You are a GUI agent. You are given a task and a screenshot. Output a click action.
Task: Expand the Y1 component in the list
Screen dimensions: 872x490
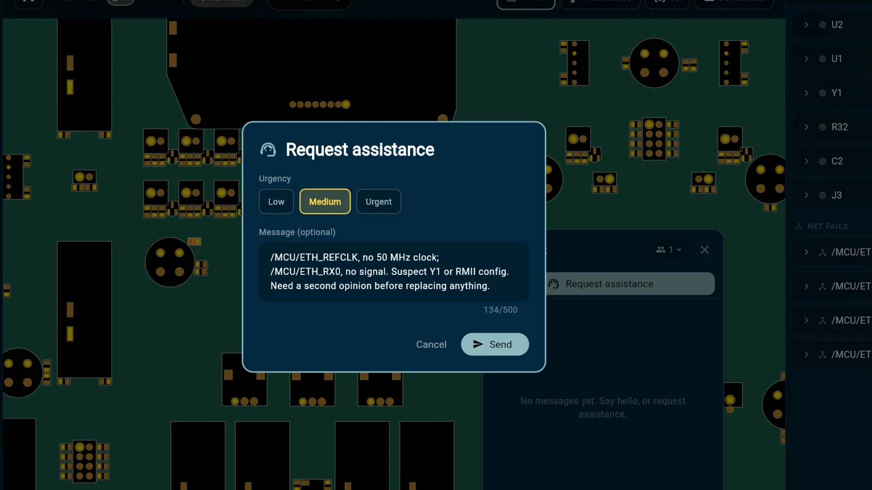[807, 93]
